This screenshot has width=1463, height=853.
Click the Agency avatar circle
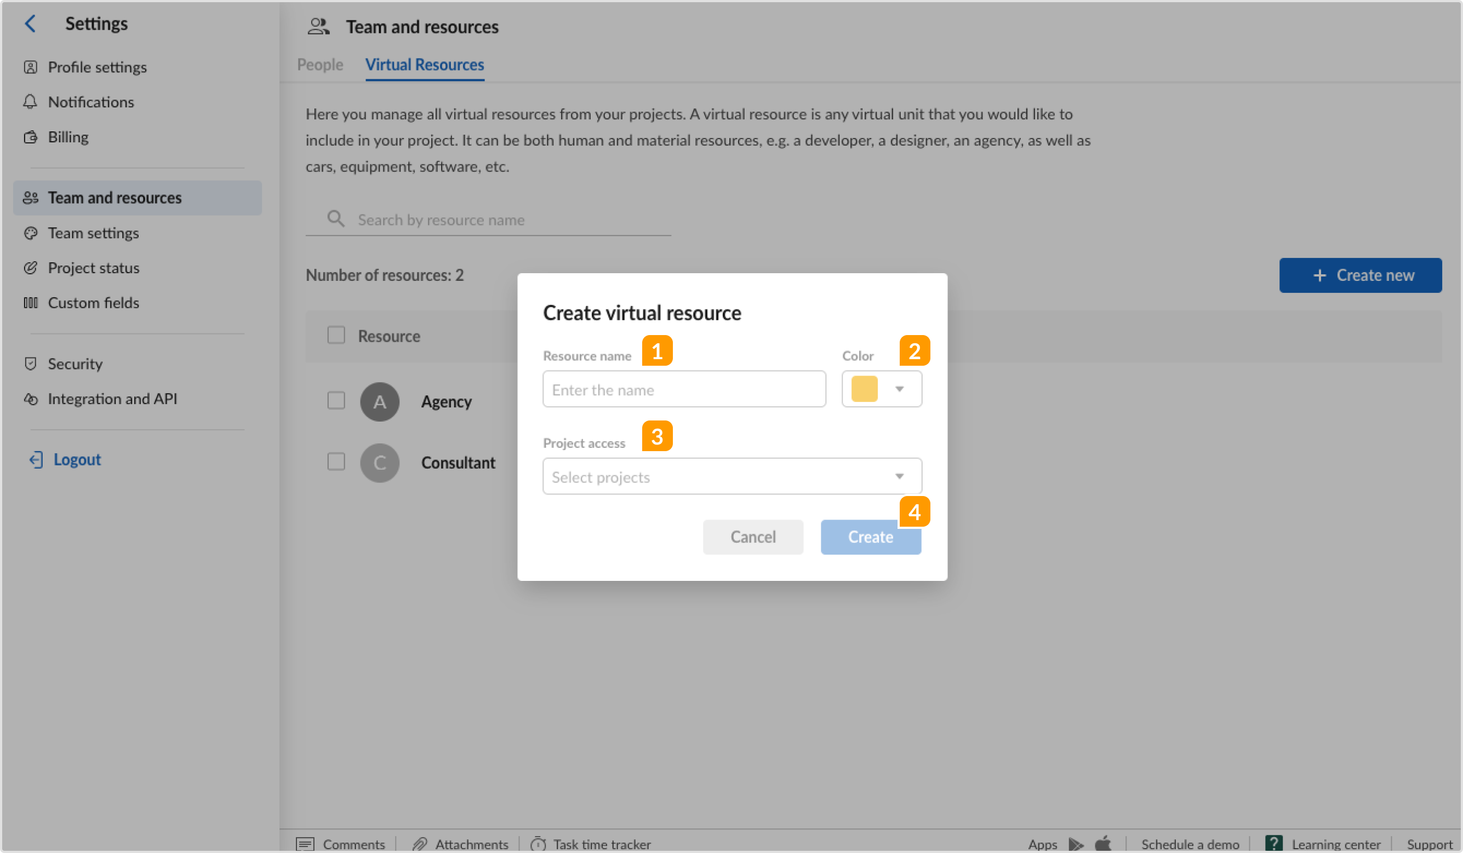[x=380, y=401]
